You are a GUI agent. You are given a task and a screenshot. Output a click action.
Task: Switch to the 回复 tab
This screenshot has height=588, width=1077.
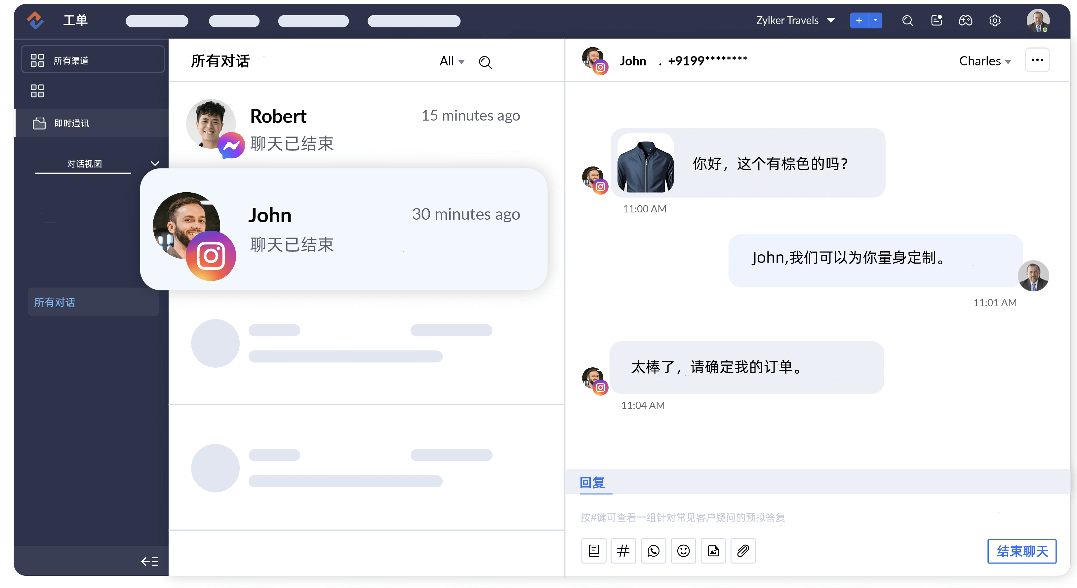592,483
